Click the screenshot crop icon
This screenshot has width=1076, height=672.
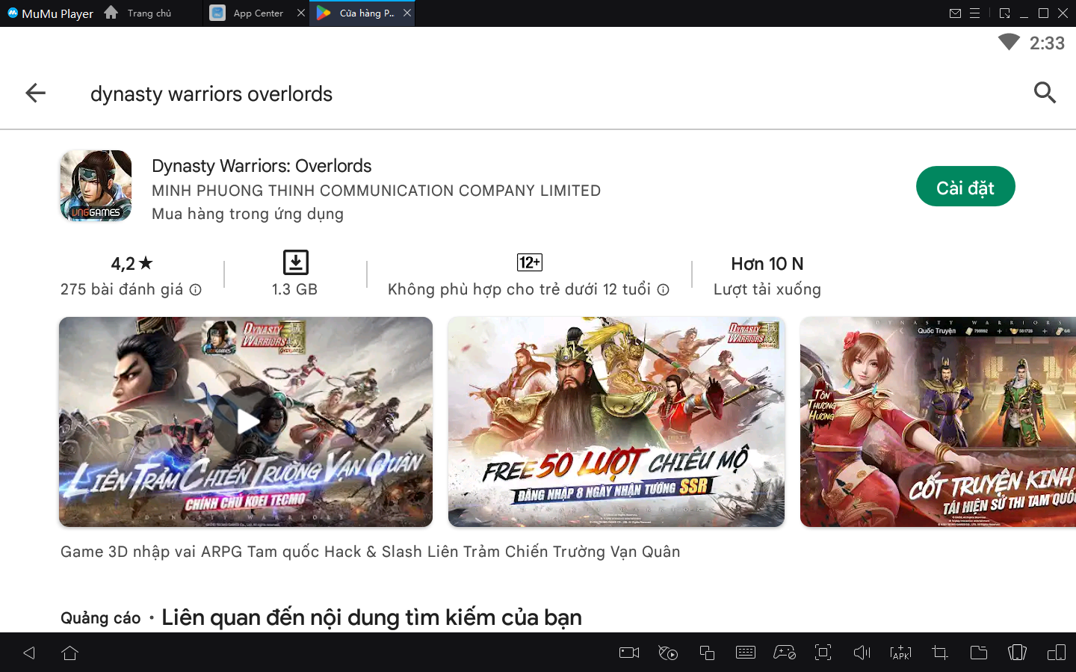[x=940, y=653]
